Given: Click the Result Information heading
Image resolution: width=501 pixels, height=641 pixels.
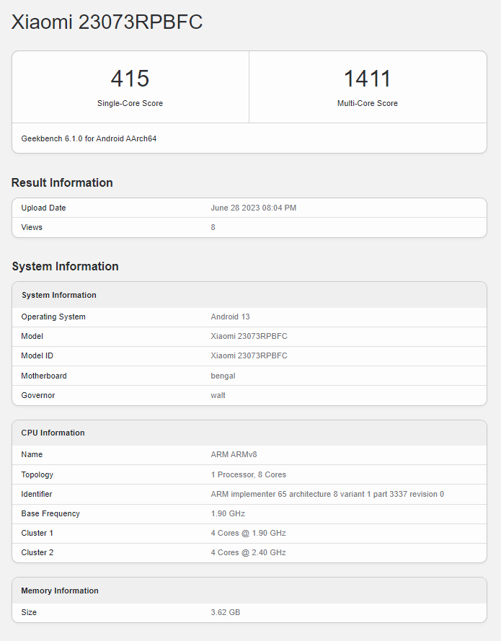Looking at the screenshot, I should (x=62, y=182).
